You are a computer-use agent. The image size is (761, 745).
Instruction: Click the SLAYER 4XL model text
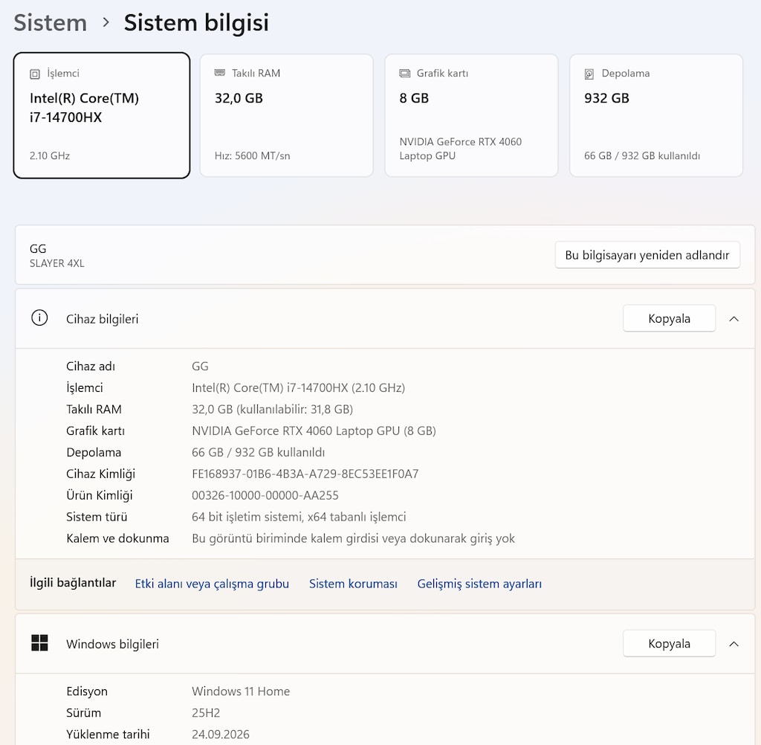click(56, 263)
